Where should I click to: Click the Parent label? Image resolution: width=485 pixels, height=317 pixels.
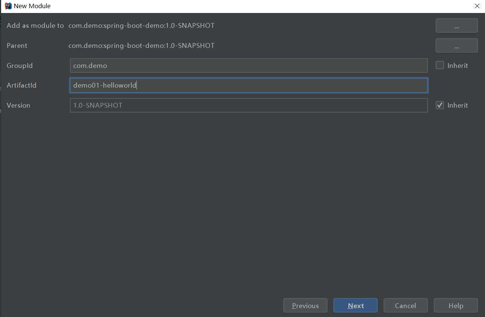click(17, 46)
